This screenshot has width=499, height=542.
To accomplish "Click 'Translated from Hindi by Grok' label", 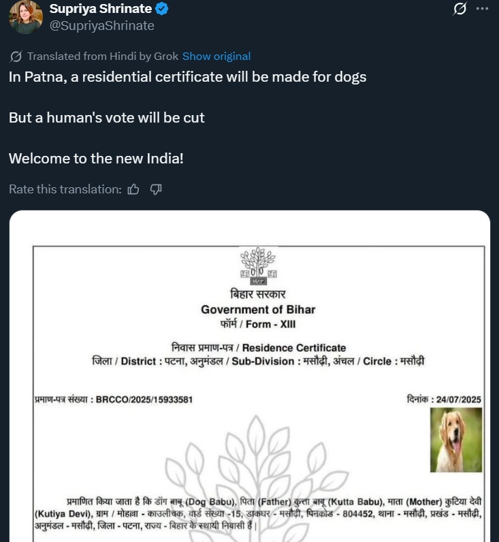I will click(x=103, y=57).
